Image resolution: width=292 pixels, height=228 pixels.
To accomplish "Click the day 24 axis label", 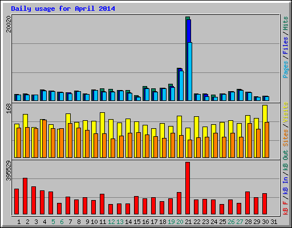I will (x=214, y=222).
